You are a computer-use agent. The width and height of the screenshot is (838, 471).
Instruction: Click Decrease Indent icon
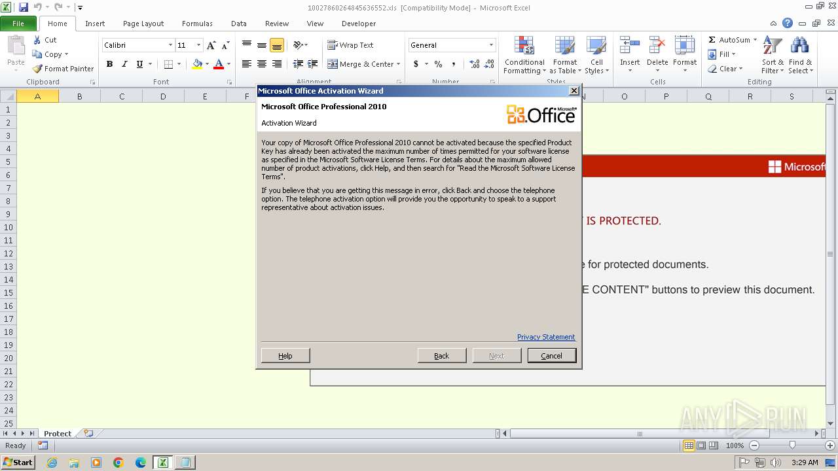[x=298, y=64]
